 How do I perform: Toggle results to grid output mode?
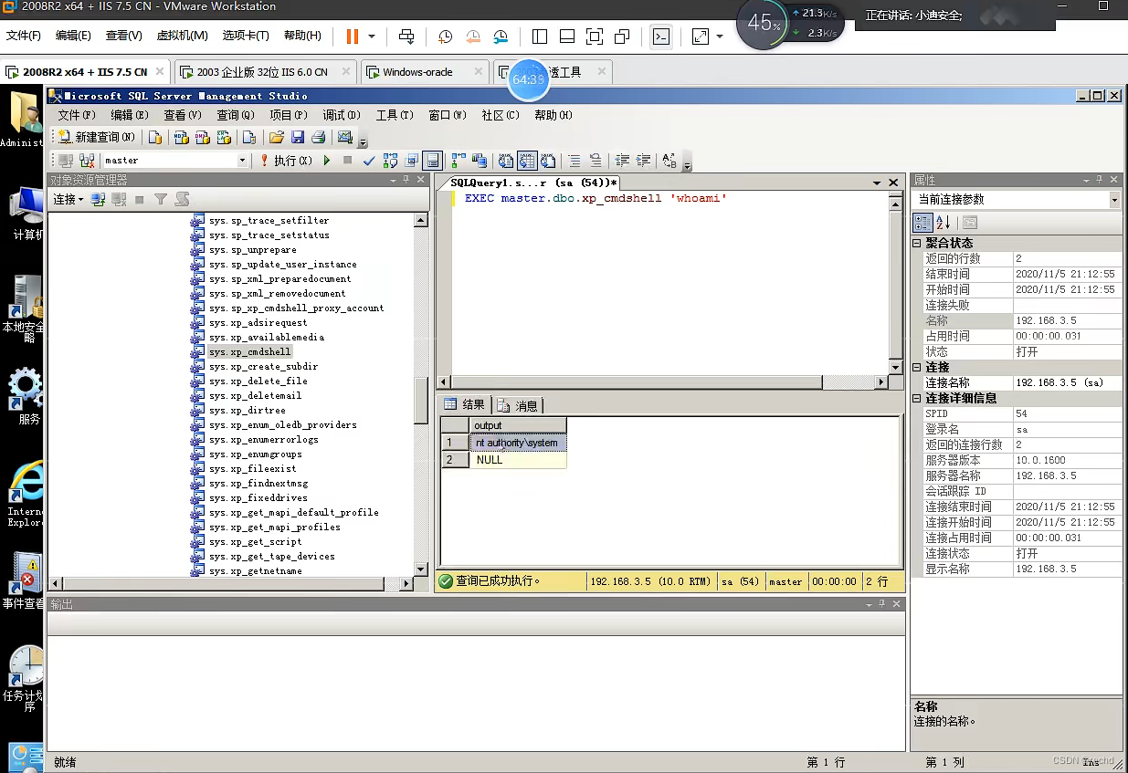[x=527, y=161]
